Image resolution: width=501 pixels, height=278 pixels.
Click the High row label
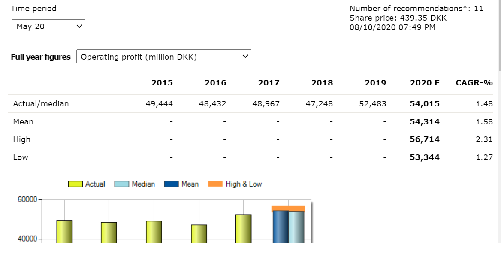pos(22,139)
